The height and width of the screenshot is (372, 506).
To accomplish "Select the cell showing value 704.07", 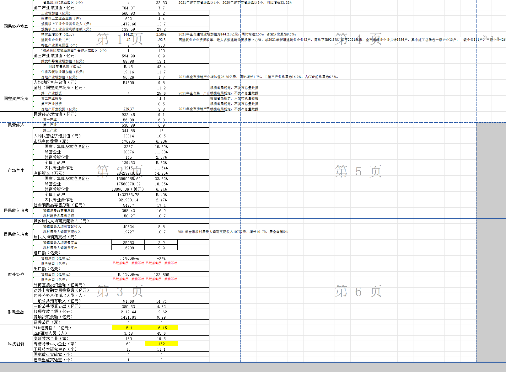I will pos(128,8).
